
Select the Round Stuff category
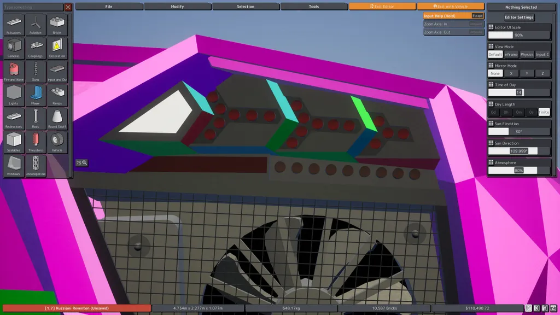click(57, 119)
